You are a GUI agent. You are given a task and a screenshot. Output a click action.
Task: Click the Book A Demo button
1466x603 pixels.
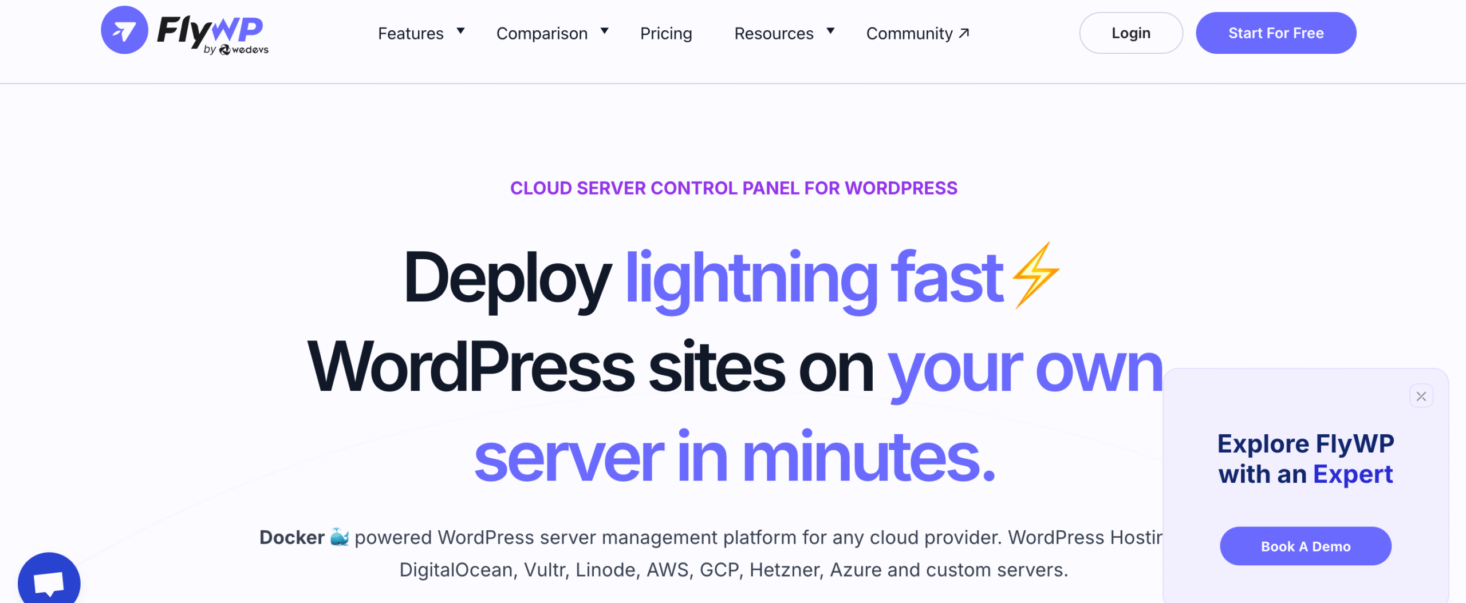(1305, 546)
